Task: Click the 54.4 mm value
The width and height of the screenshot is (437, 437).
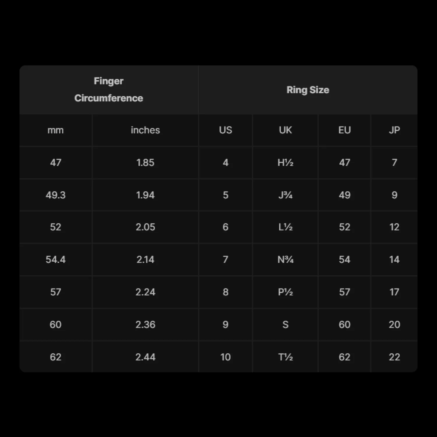Action: pyautogui.click(x=56, y=259)
